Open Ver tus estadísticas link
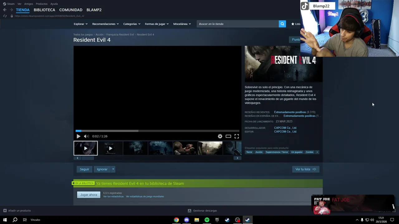The height and width of the screenshot is (224, 399). click(113, 197)
